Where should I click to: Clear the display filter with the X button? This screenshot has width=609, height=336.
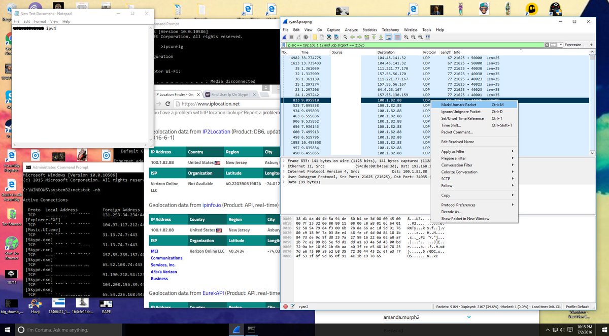pyautogui.click(x=547, y=45)
